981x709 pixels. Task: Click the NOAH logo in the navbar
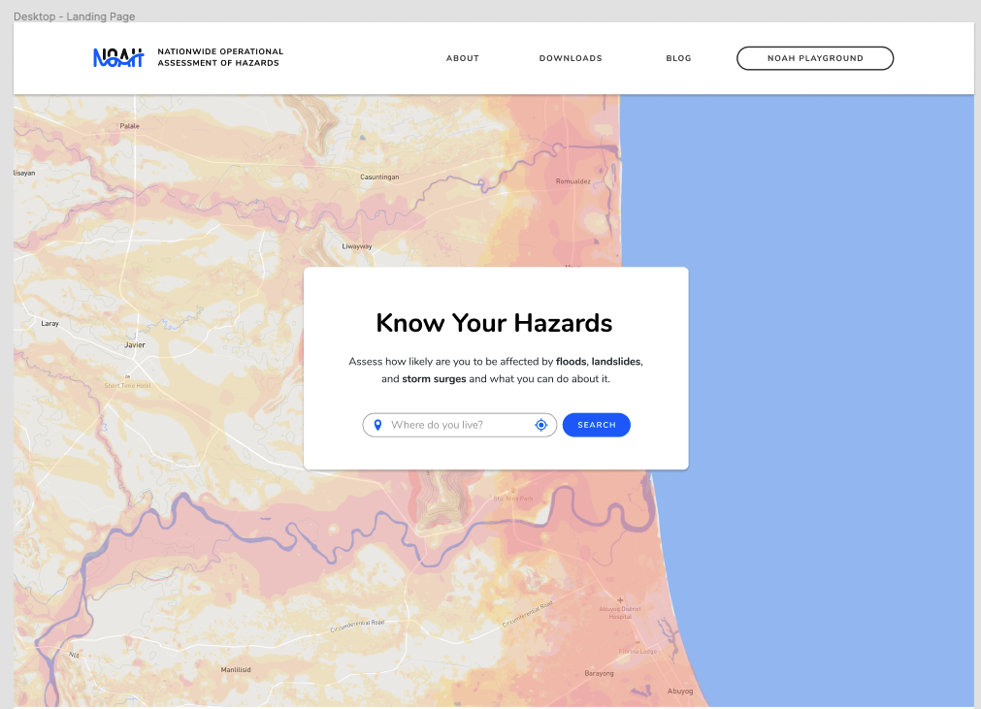tap(116, 57)
